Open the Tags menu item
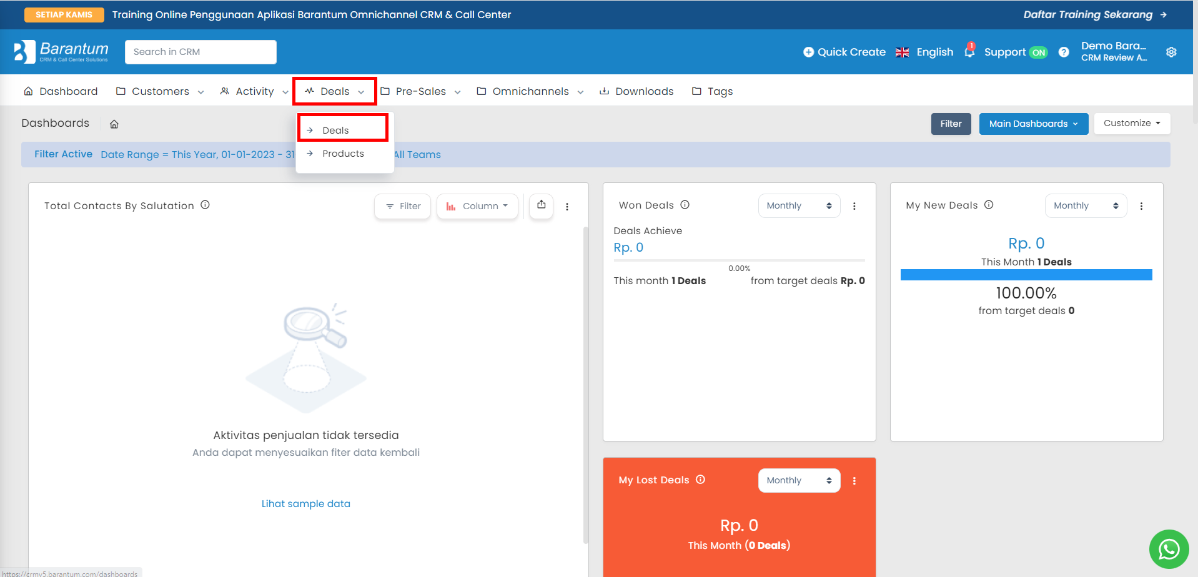The height and width of the screenshot is (577, 1198). pyautogui.click(x=712, y=91)
